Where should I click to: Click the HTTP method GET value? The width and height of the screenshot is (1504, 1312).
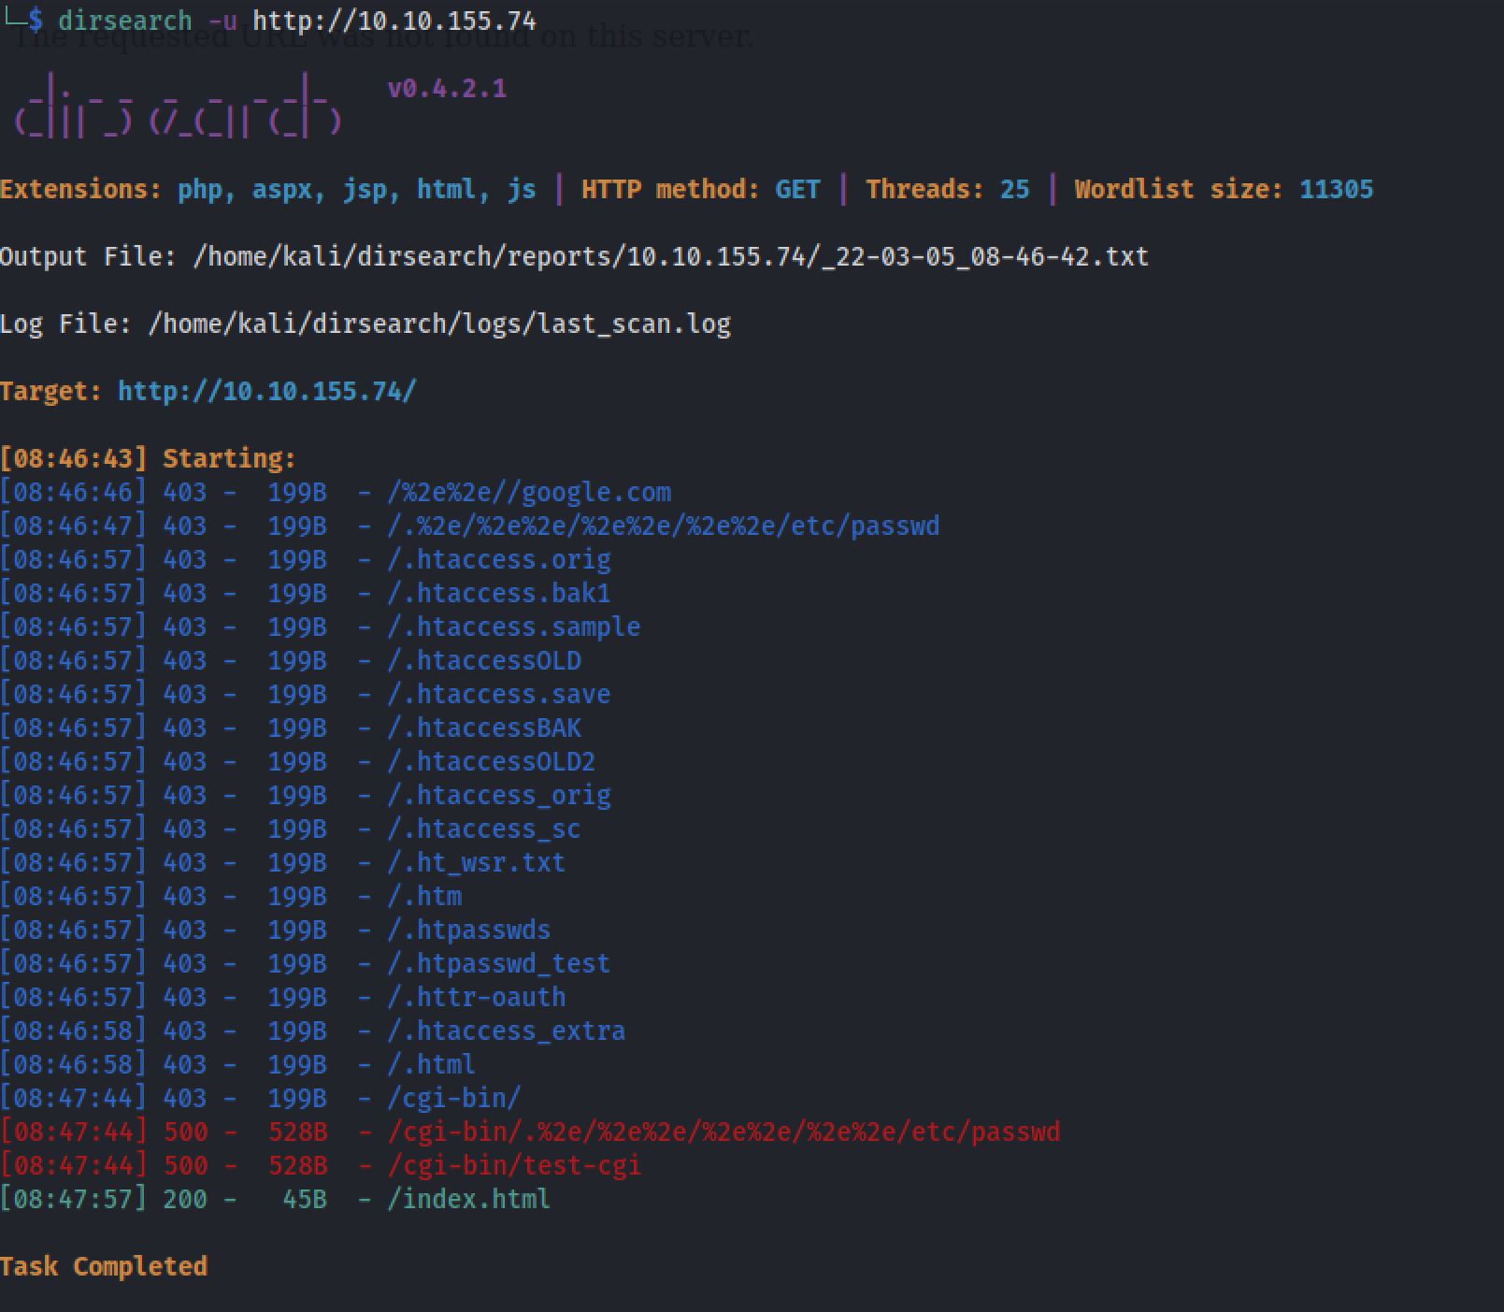797,189
